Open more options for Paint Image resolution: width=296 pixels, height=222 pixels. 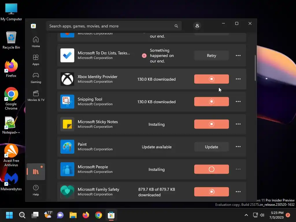238,147
